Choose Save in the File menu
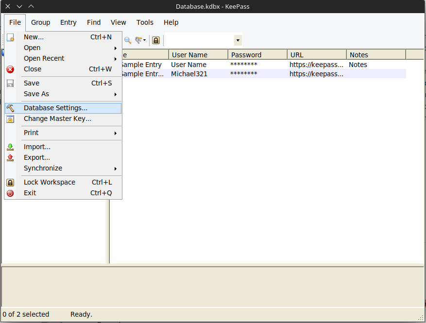The image size is (426, 323). click(63, 84)
